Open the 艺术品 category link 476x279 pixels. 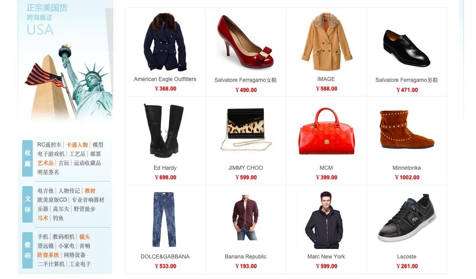click(45, 163)
